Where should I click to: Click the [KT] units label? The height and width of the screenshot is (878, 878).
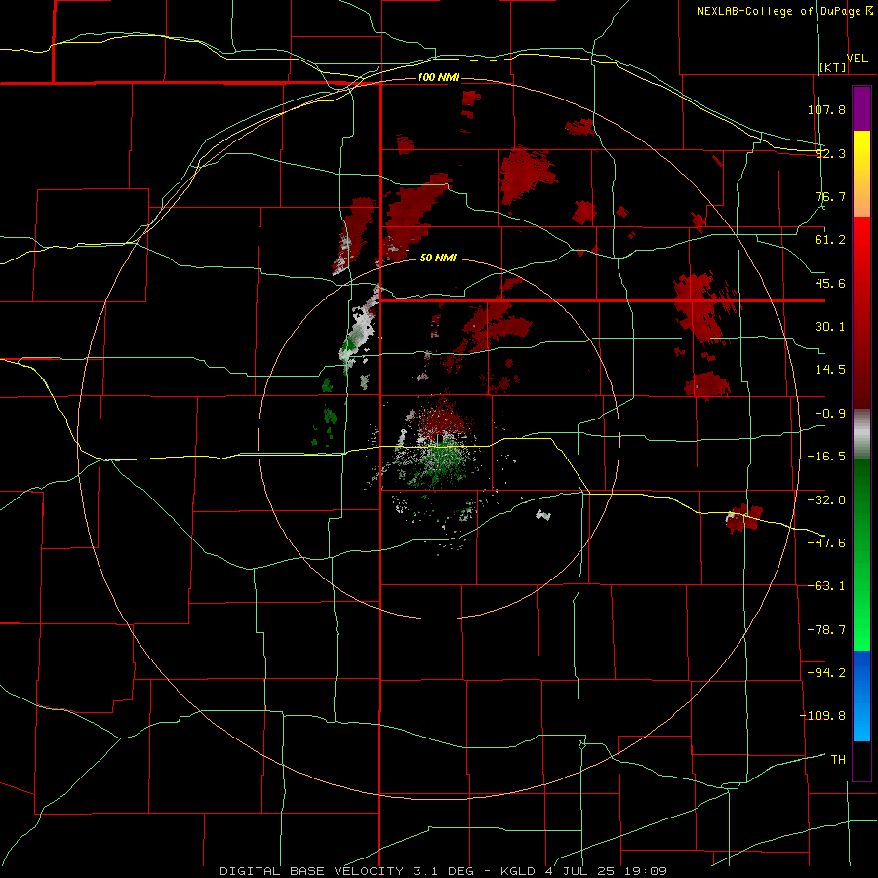click(x=833, y=67)
